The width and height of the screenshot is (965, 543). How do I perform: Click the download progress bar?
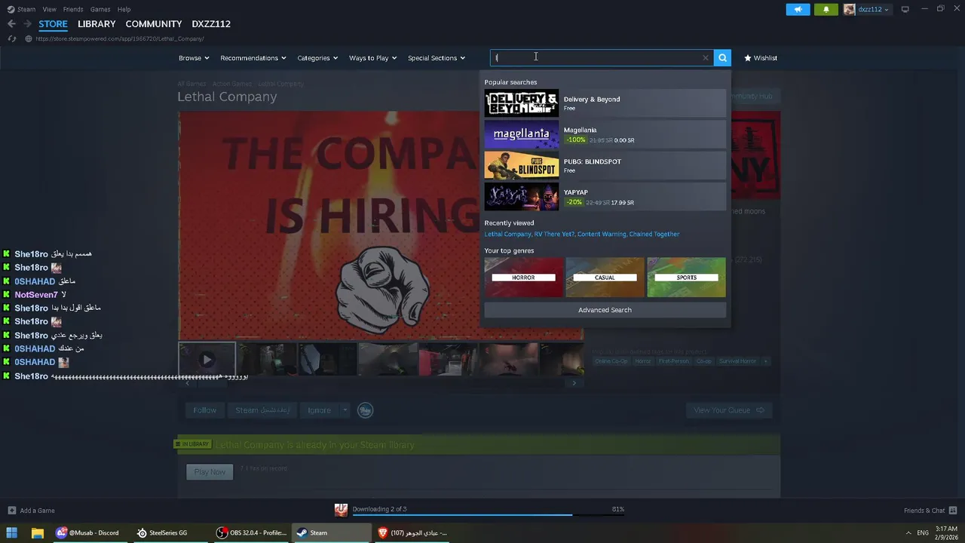click(488, 515)
